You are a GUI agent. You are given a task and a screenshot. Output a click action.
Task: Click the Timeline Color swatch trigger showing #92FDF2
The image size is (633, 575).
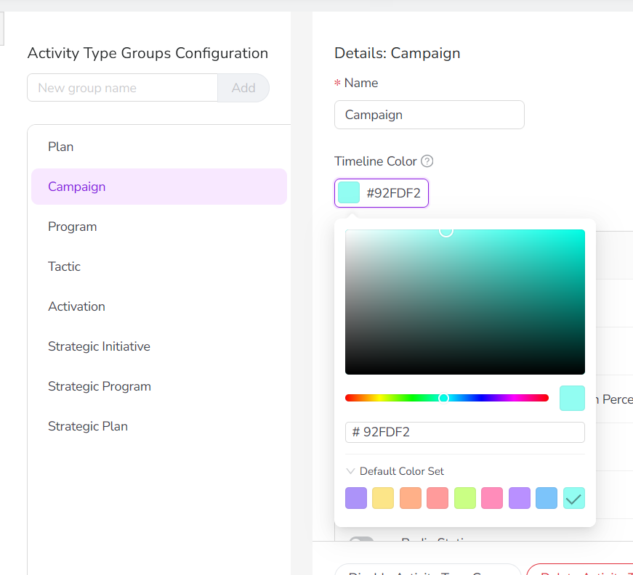pos(382,193)
